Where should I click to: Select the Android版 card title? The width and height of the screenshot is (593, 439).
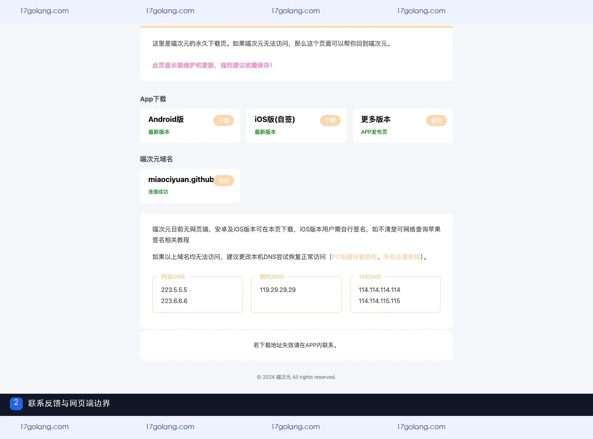(166, 119)
